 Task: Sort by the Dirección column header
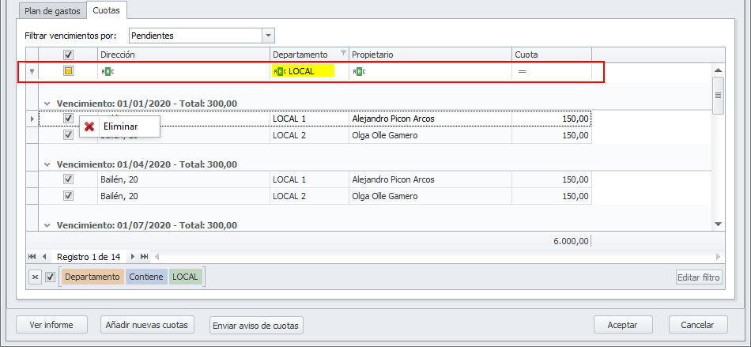[184, 55]
